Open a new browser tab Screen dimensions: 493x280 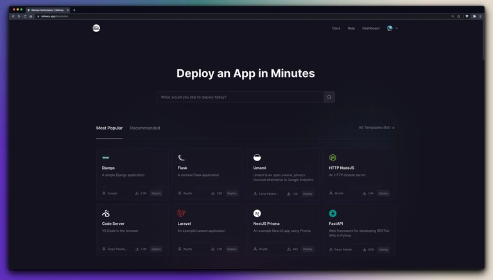74,10
